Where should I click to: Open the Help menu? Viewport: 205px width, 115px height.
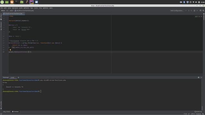pos(51,8)
